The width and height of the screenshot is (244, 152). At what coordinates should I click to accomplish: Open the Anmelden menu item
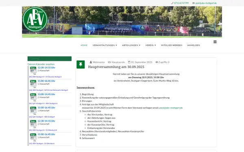point(194,45)
